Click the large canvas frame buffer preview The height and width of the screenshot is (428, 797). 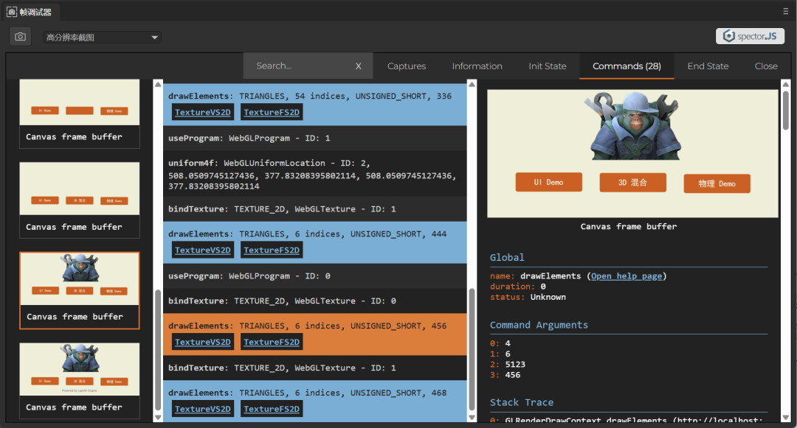(632, 154)
